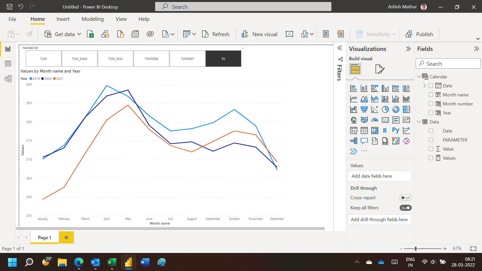This screenshot has height=271, width=482.
Task: Switch to Model view in left sidebar
Action: click(8, 79)
